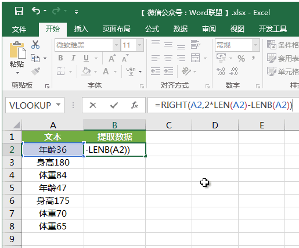Toggle Italic formatting
The image size is (299, 248).
pos(73,58)
